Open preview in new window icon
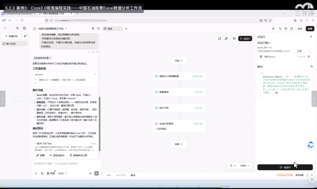 [291, 29]
